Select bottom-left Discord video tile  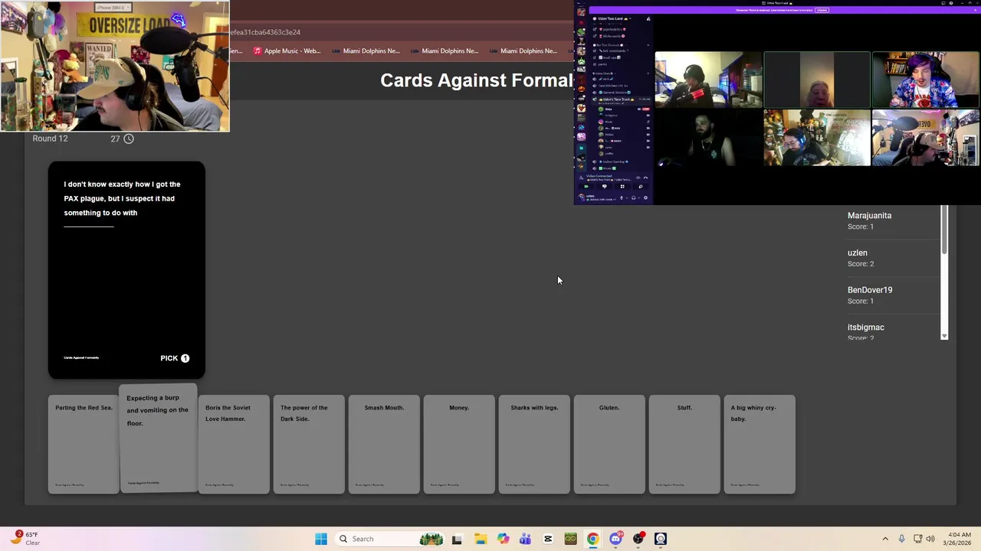pos(709,138)
